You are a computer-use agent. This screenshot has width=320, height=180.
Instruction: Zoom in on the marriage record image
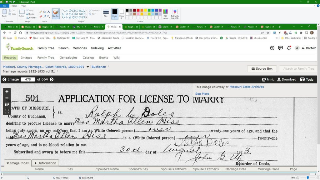coord(7,91)
